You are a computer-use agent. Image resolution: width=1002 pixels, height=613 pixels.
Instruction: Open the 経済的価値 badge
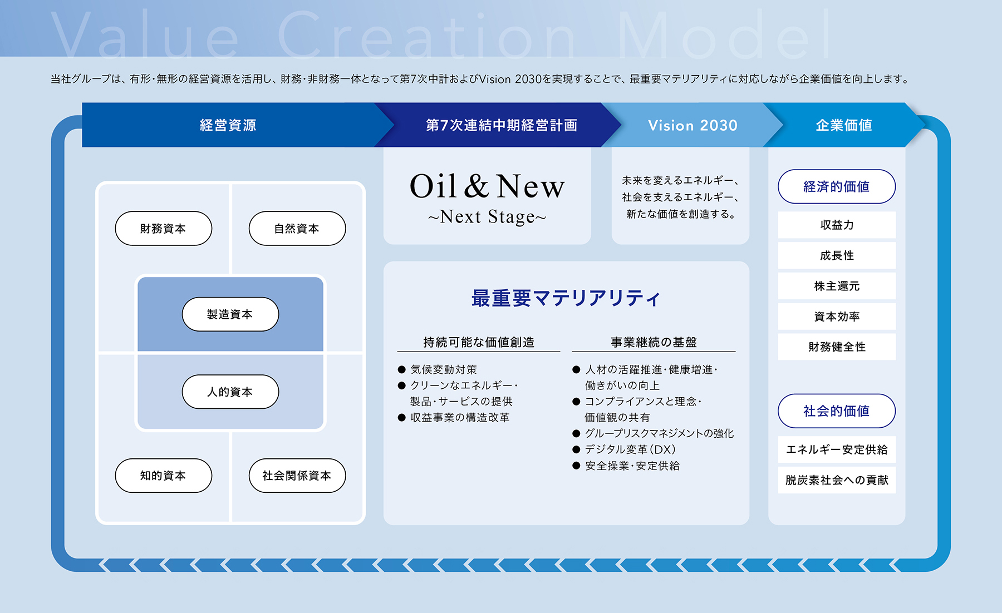click(836, 187)
